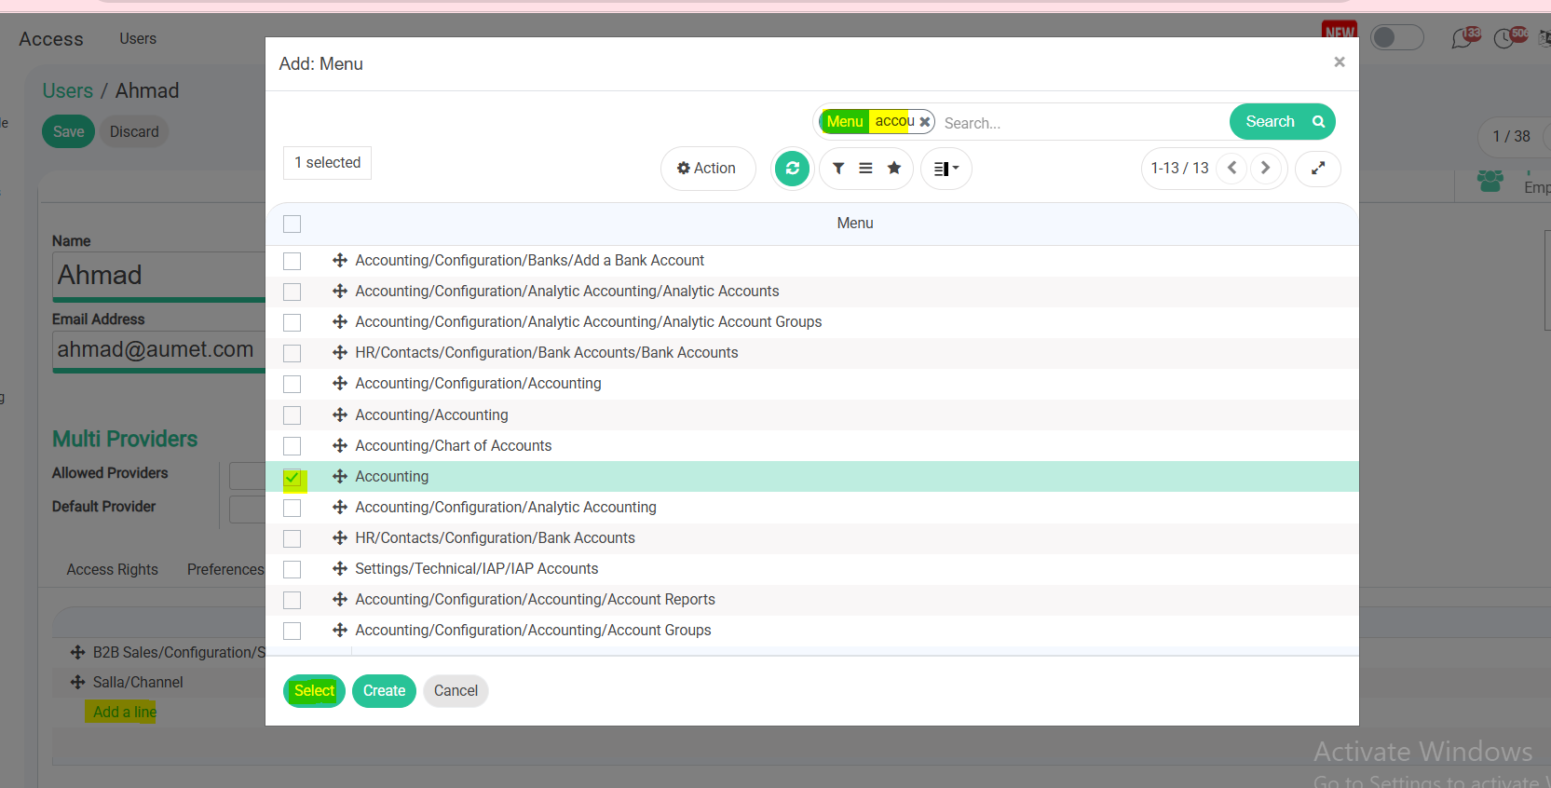
Task: Click the Name field containing Ahmad
Action: click(x=159, y=276)
